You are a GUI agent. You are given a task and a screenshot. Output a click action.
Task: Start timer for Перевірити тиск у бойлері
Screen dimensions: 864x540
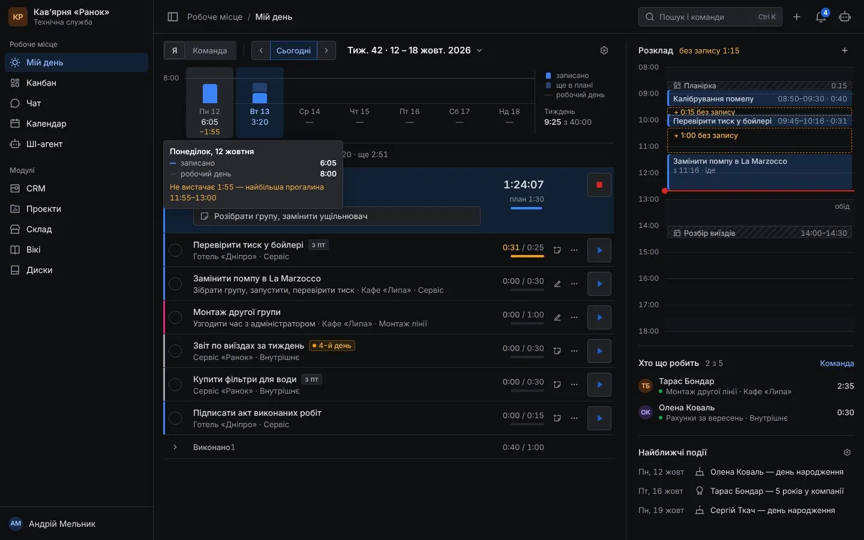pyautogui.click(x=599, y=250)
